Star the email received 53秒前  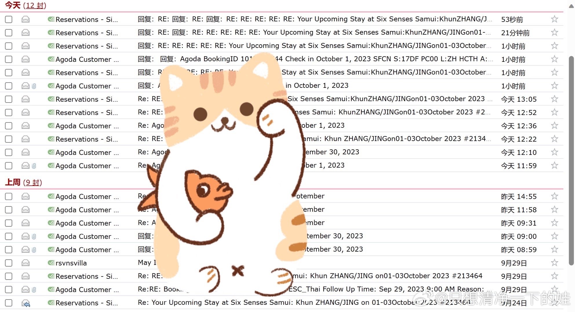pos(554,19)
